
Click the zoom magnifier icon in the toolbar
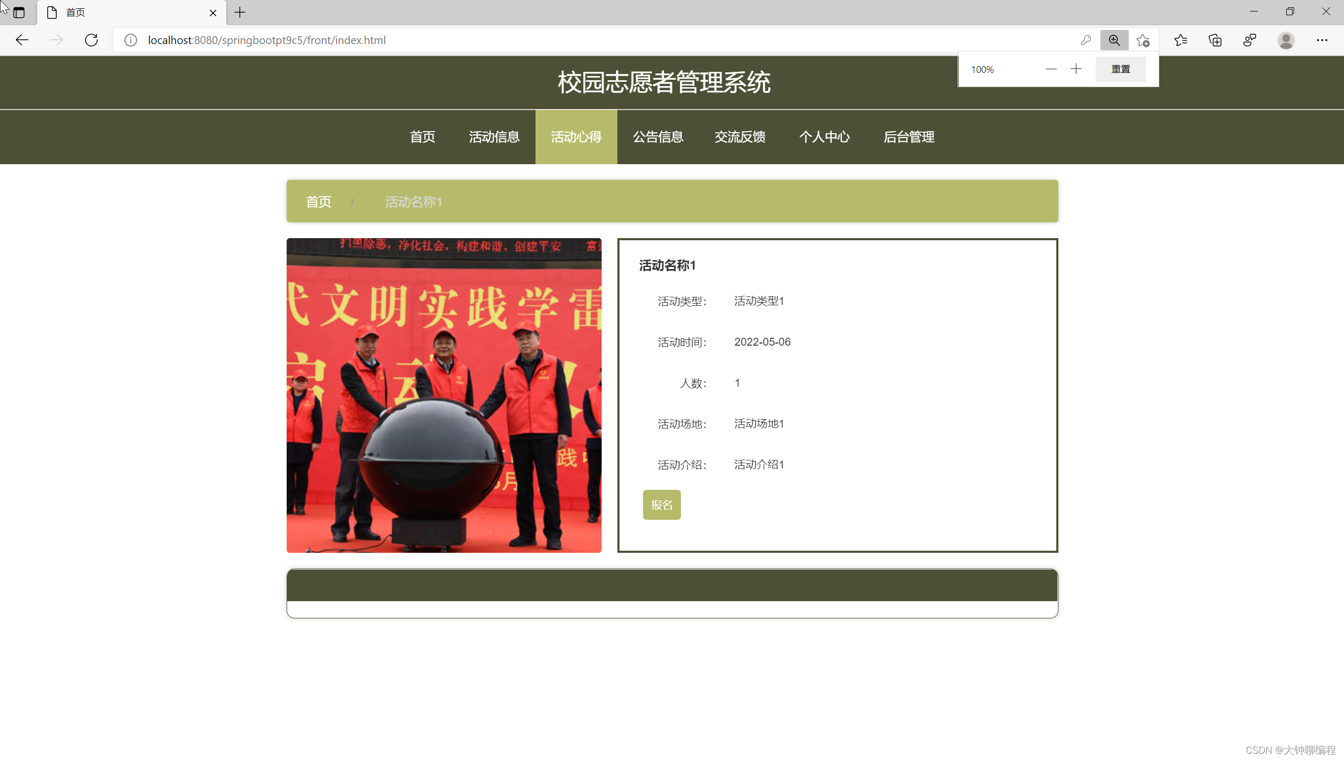click(x=1114, y=40)
